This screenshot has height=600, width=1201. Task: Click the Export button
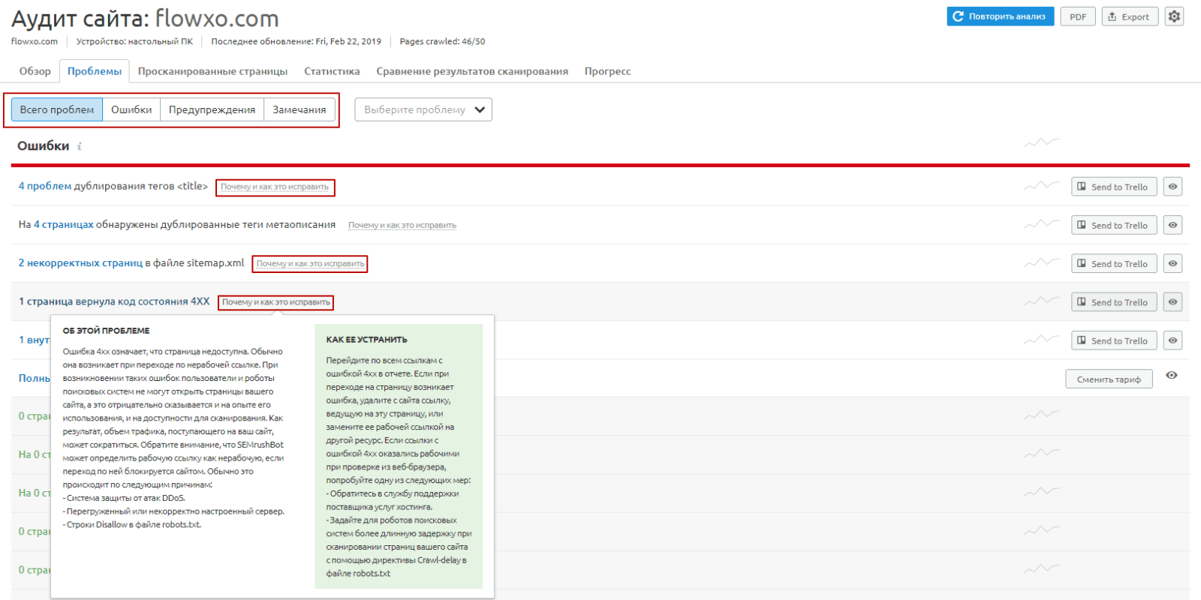1130,16
